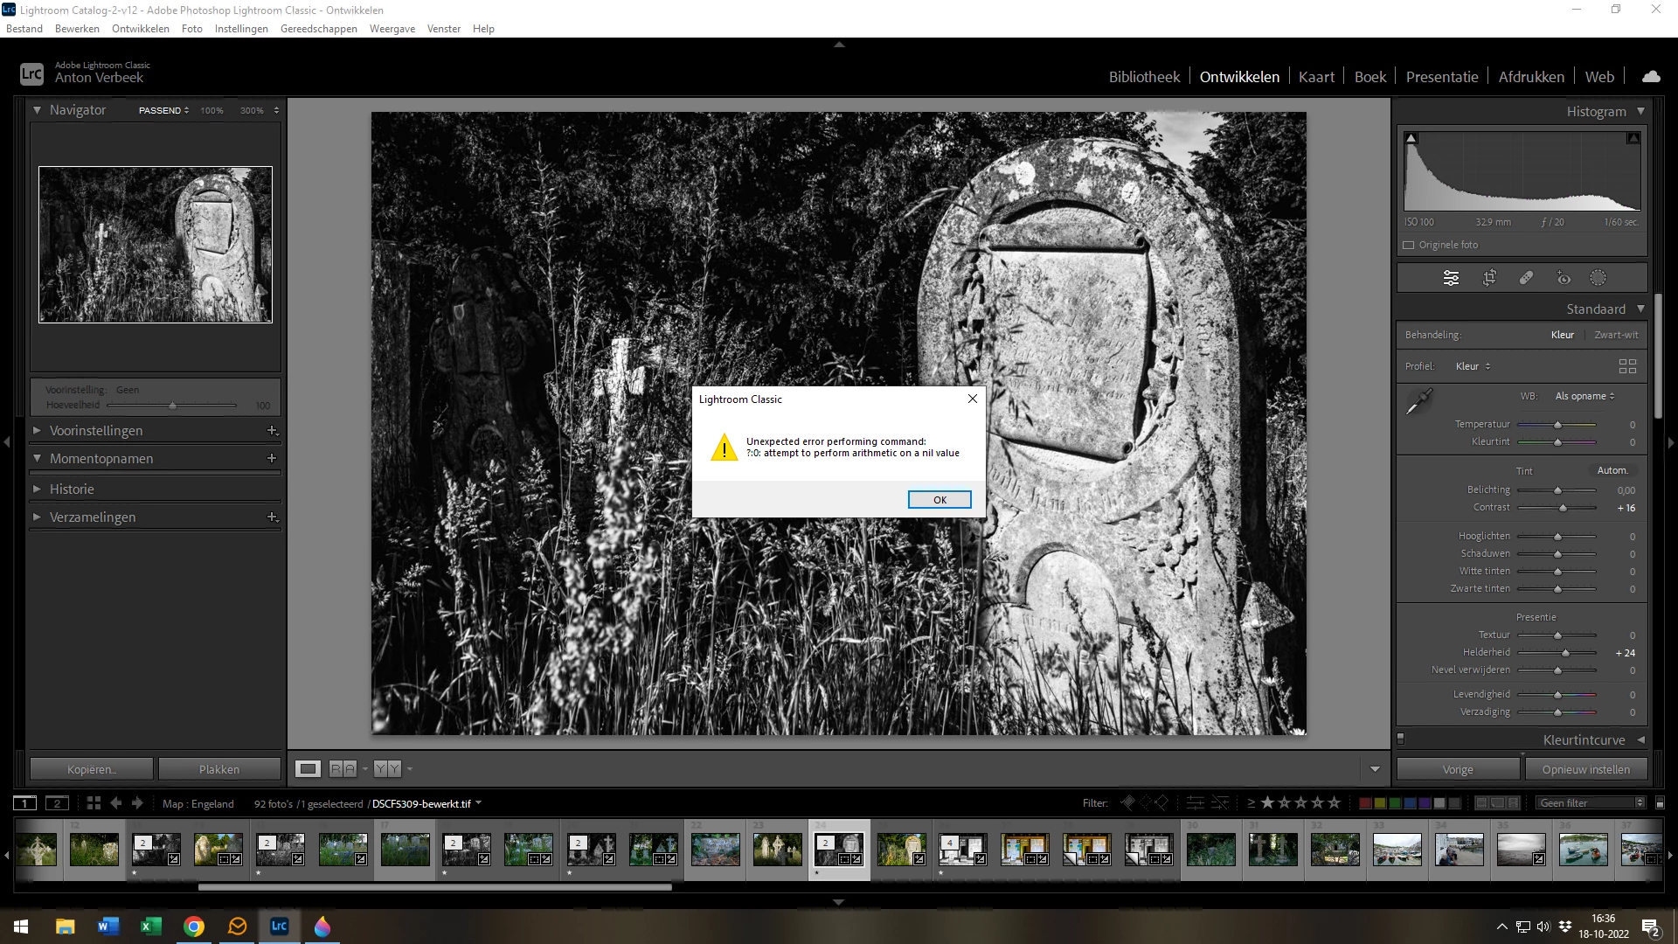
Task: Open the profile browser grid icon
Action: click(1626, 366)
